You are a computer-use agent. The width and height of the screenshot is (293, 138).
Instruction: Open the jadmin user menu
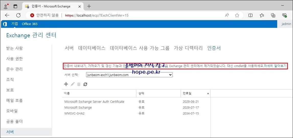point(286,24)
